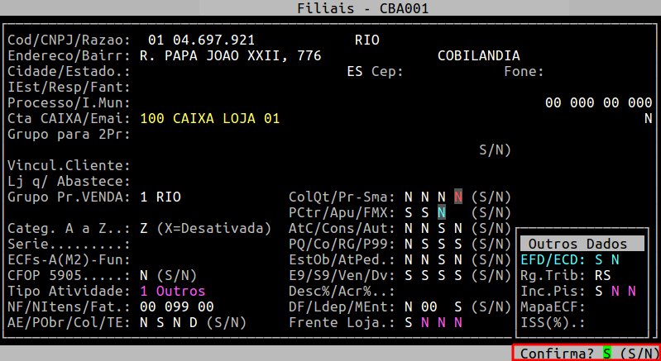Viewport: 661px width, 361px height.
Task: Click the Categ. A a Z value Z
Action: 145,228
